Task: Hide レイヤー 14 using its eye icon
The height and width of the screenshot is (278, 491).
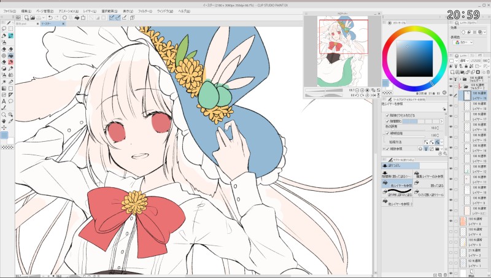Action: [451, 147]
